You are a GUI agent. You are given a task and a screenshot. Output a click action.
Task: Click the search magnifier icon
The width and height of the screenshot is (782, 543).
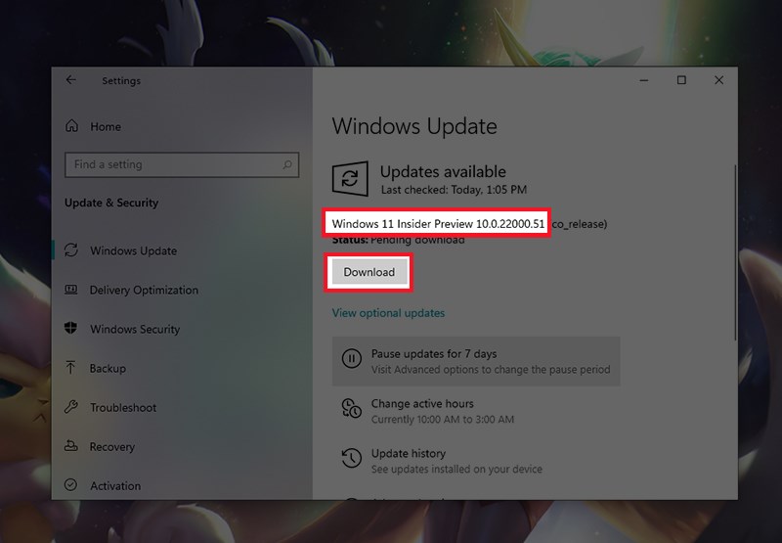tap(287, 164)
